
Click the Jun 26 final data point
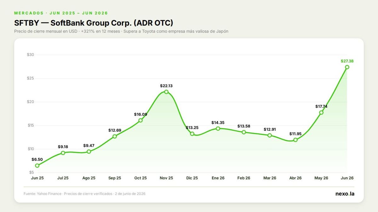pos(347,67)
